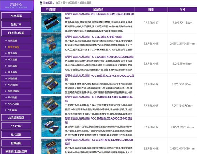Click the 32.768KHZ cell in FC-12D row
The height and width of the screenshot is (154, 197).
pos(151,44)
